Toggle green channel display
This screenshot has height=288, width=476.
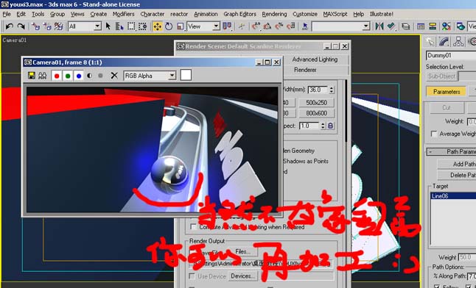point(68,76)
